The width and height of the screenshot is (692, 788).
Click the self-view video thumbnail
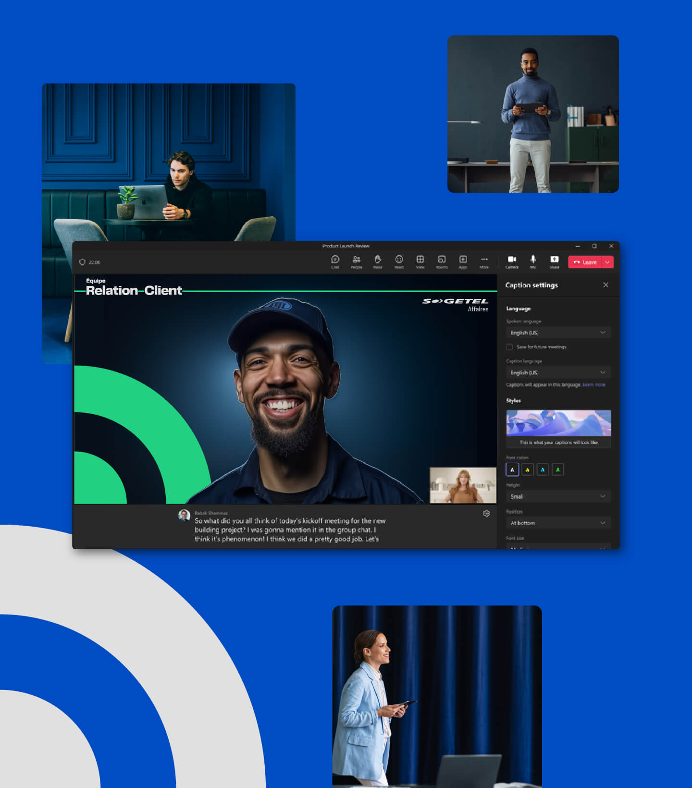point(462,485)
